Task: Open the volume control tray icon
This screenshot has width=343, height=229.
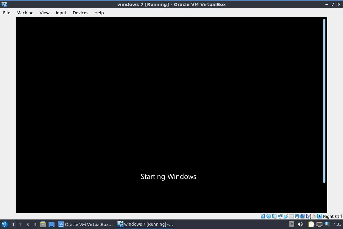Action: coord(300,224)
